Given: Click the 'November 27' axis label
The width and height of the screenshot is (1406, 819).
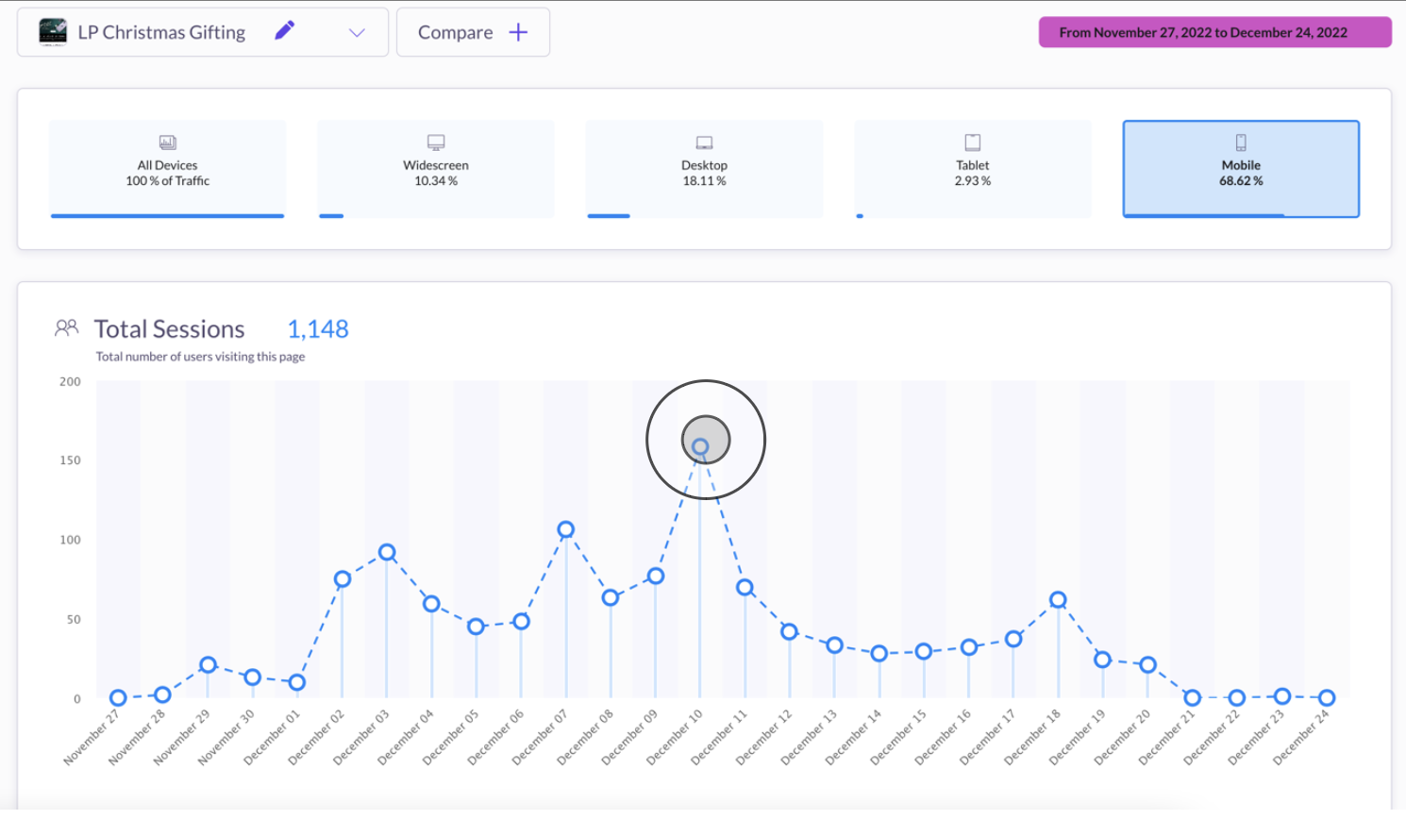Looking at the screenshot, I should [92, 738].
